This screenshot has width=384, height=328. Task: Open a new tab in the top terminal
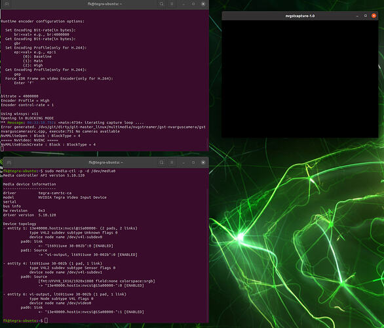[7, 4]
